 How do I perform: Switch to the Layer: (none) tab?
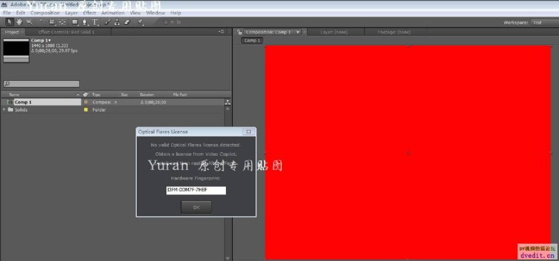(334, 32)
